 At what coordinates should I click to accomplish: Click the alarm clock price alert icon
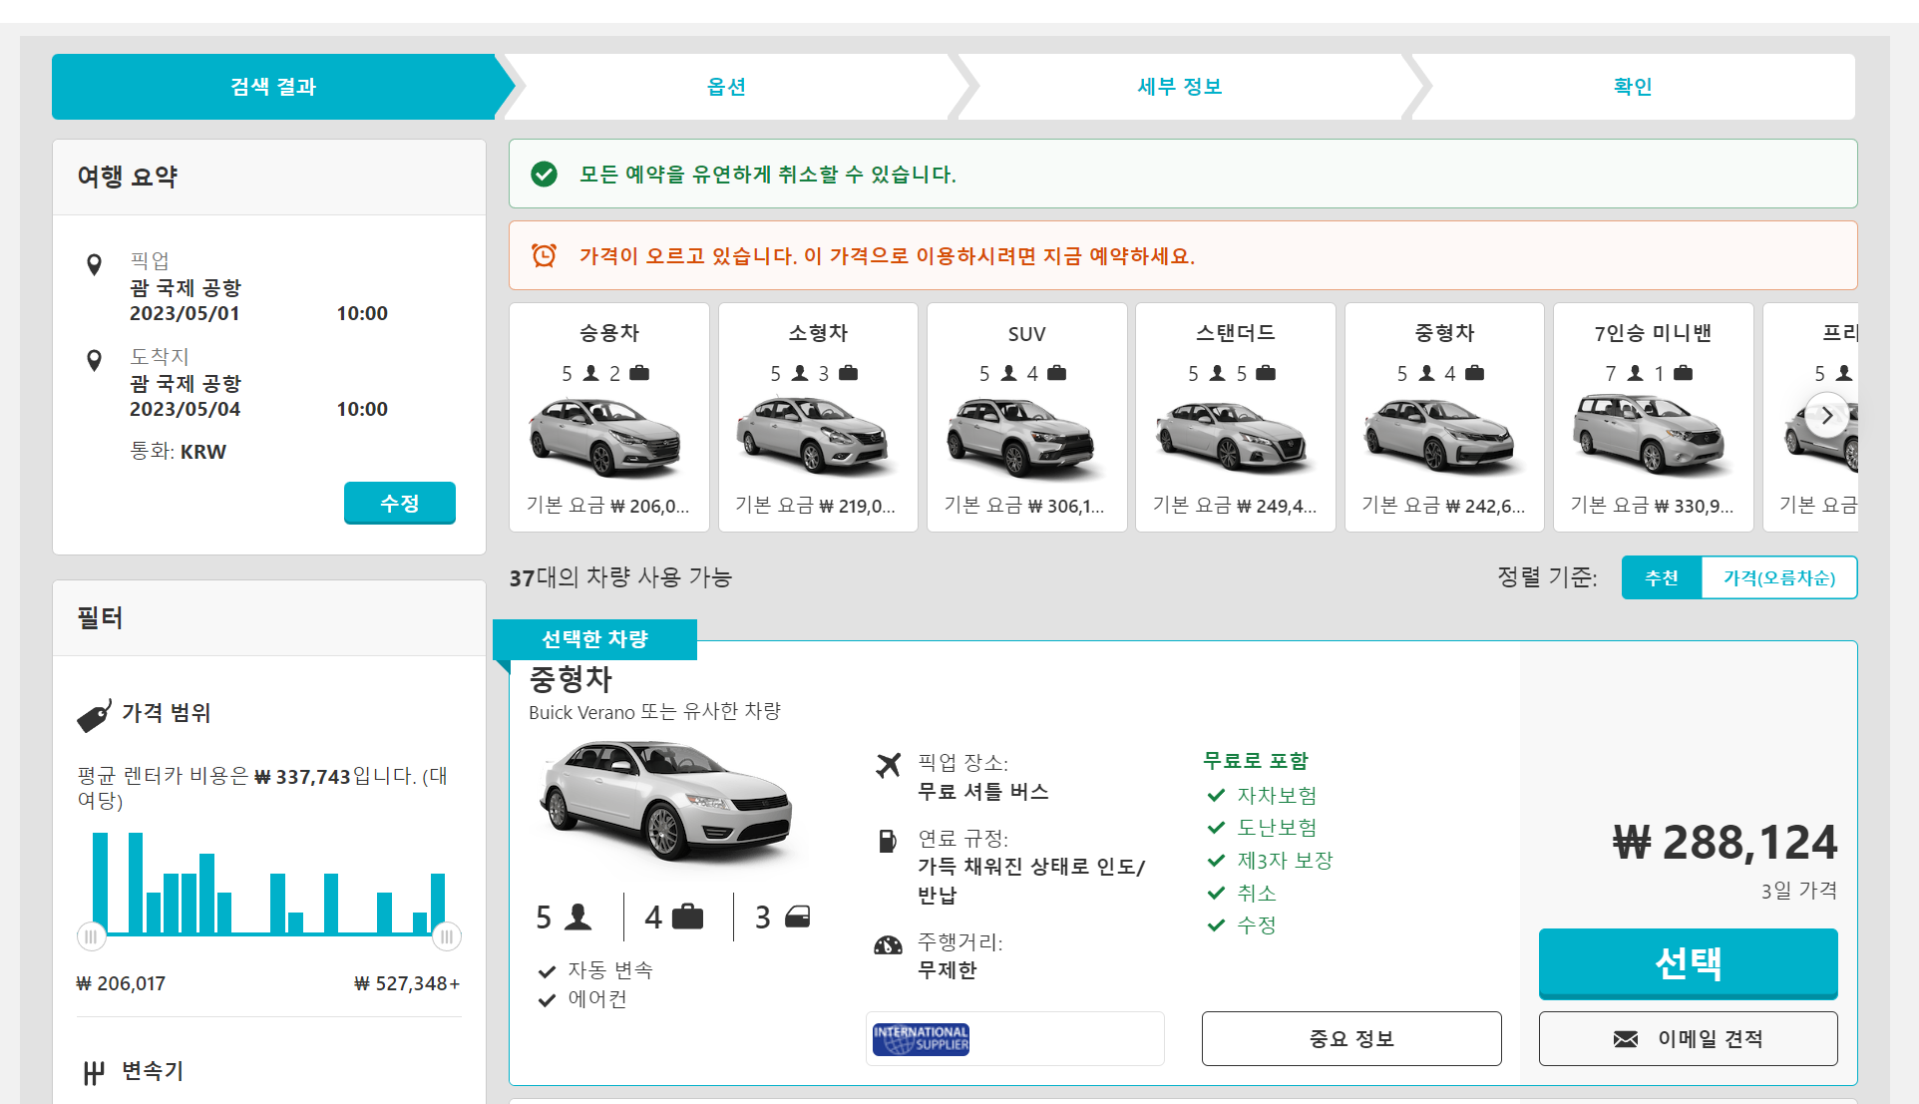click(x=544, y=255)
